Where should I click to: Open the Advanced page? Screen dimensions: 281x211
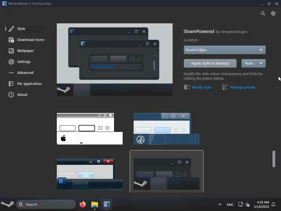(25, 73)
